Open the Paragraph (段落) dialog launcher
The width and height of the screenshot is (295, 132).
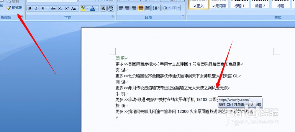click(183, 17)
